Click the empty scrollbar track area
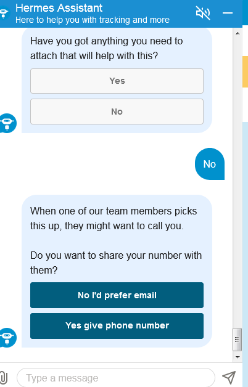This screenshot has height=387, width=248. [x=237, y=182]
